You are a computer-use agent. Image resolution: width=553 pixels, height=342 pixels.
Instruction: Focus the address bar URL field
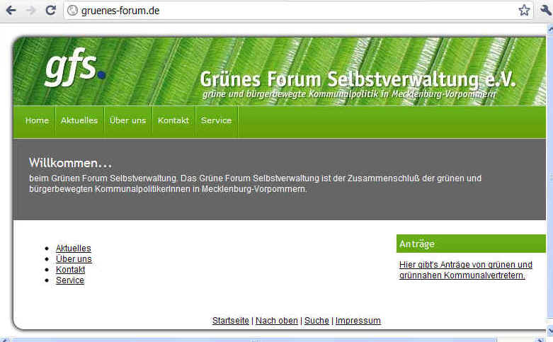tap(283, 10)
